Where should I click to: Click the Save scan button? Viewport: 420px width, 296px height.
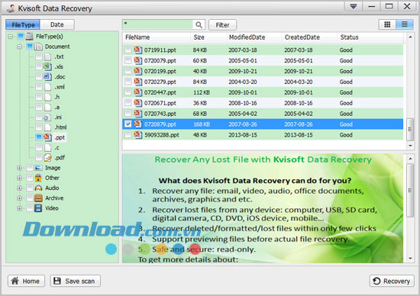[x=76, y=281]
